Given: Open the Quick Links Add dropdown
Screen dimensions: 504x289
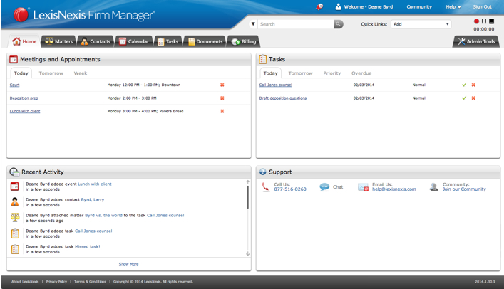Looking at the screenshot, I should 421,24.
